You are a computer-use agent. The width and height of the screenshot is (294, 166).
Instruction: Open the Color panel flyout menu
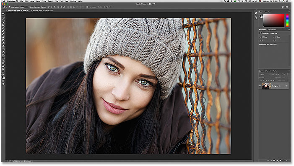point(289,12)
